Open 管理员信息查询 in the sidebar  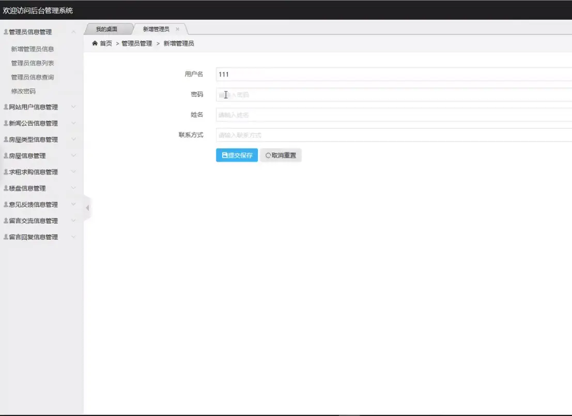point(33,77)
